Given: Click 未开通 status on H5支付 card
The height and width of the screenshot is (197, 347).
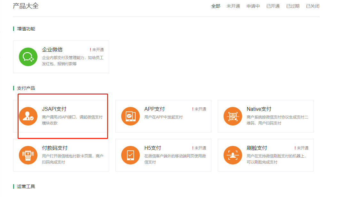Looking at the screenshot, I should point(199,148).
